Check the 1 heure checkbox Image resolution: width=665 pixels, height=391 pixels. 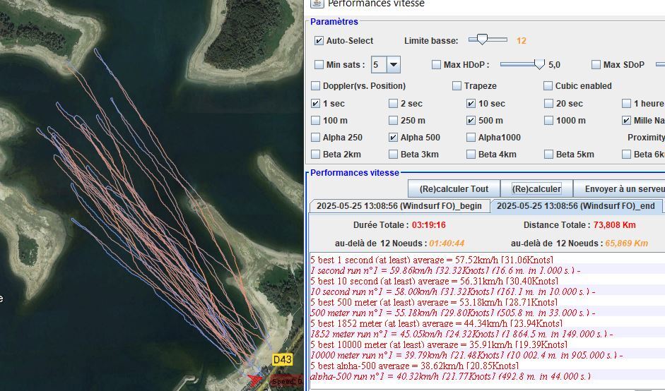click(626, 103)
